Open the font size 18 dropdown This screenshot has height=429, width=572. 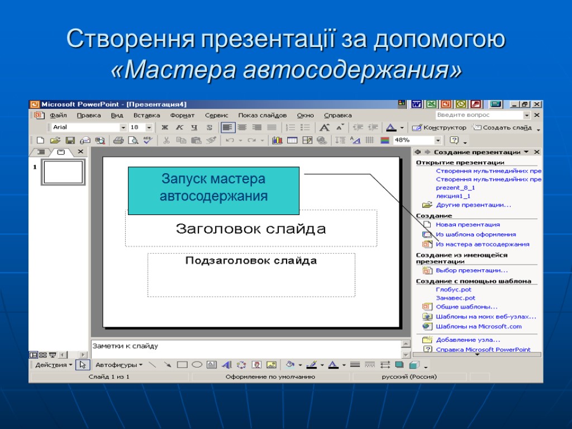[149, 127]
